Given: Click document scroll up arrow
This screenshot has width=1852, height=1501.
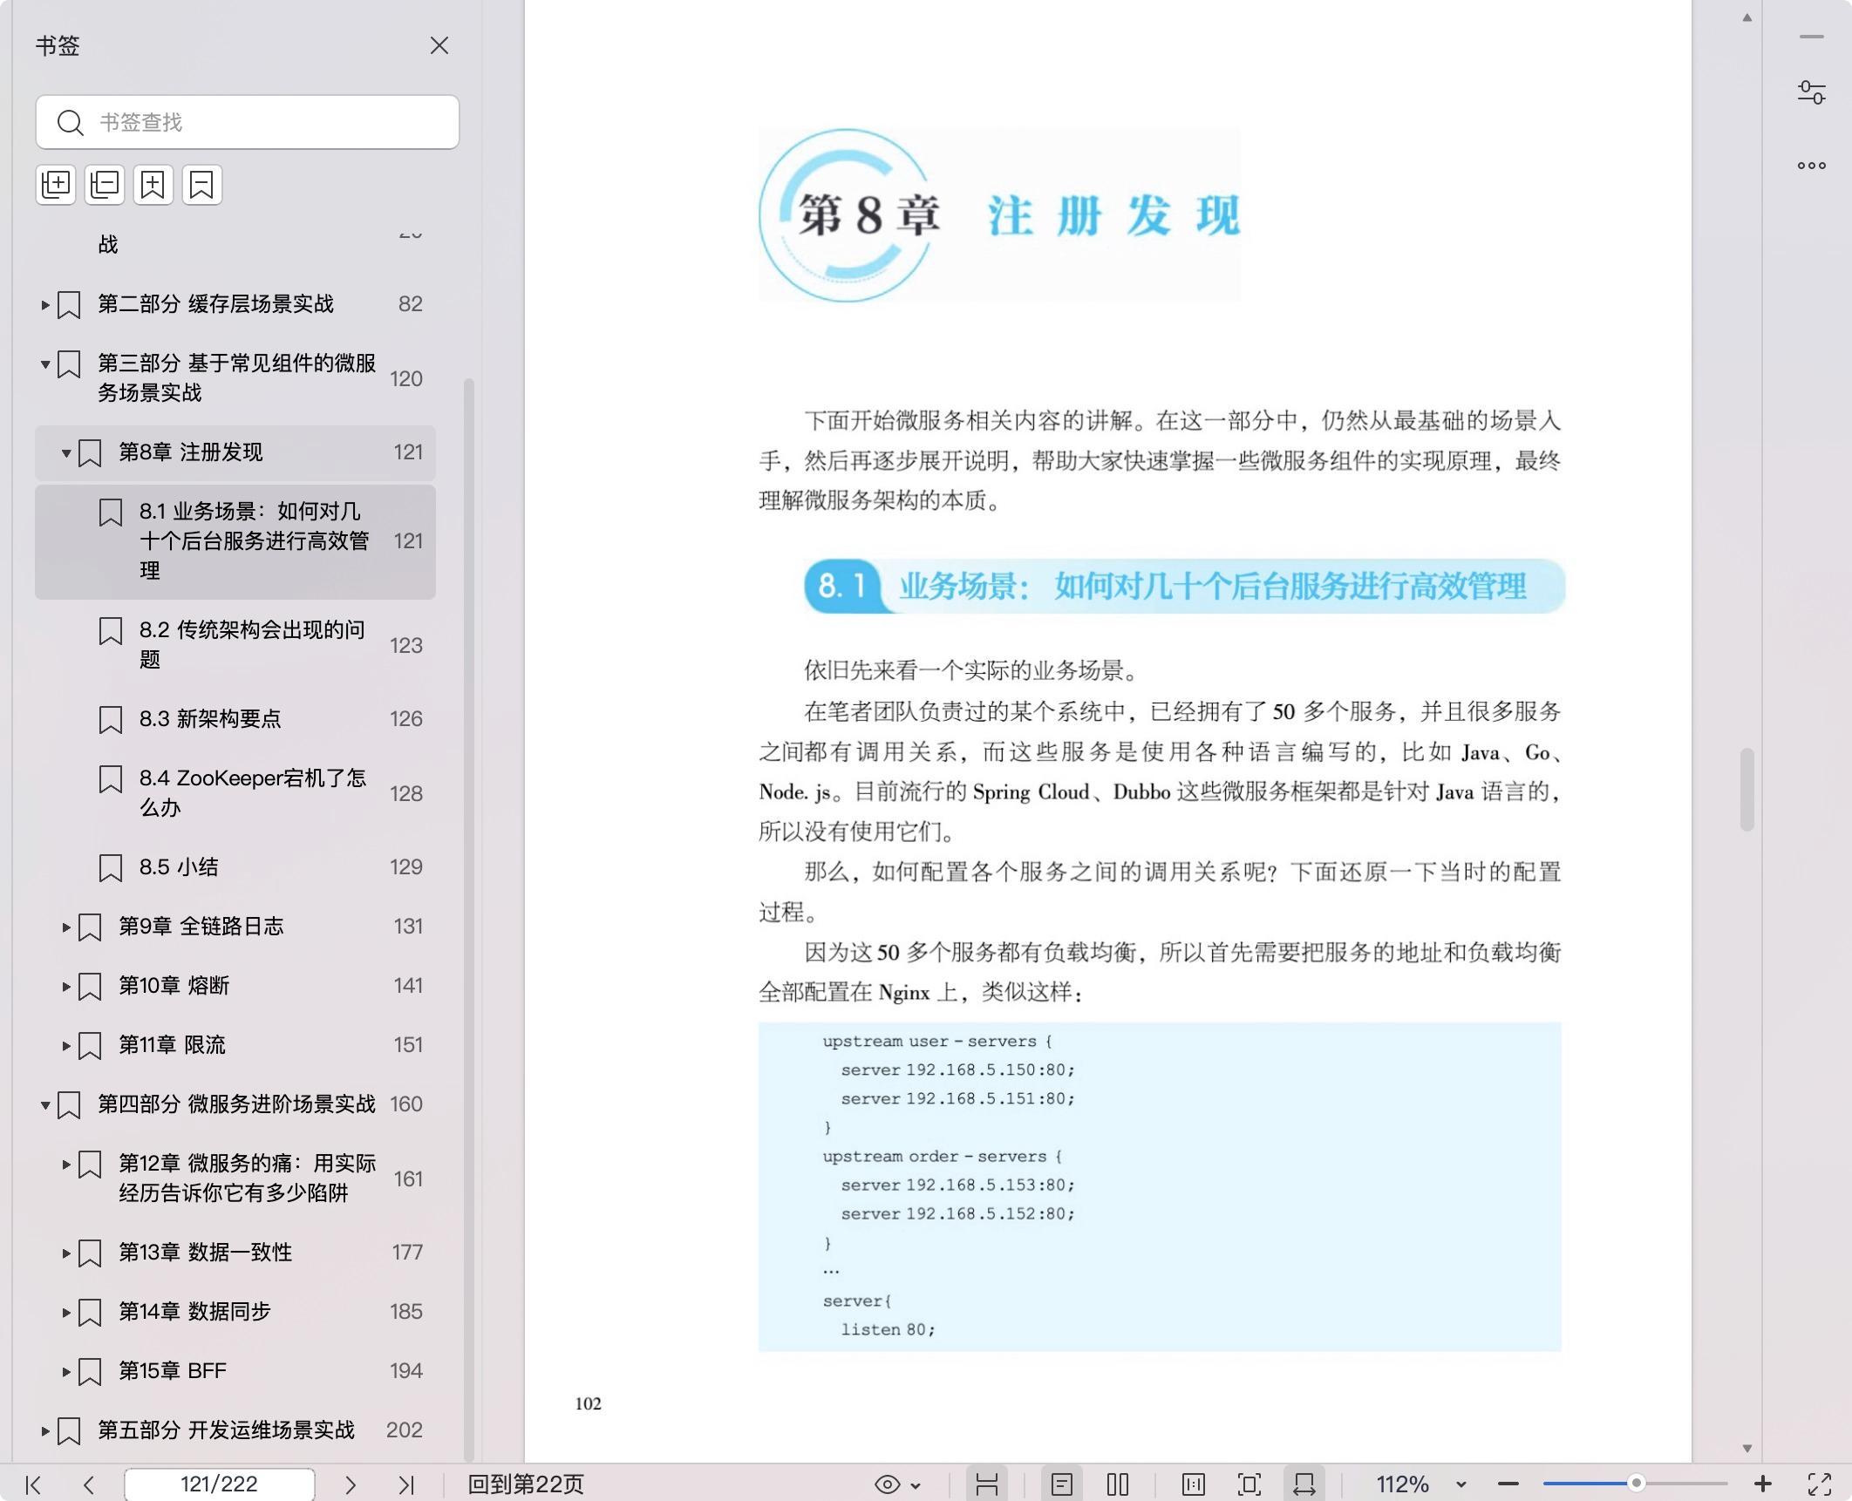Looking at the screenshot, I should [x=1746, y=17].
